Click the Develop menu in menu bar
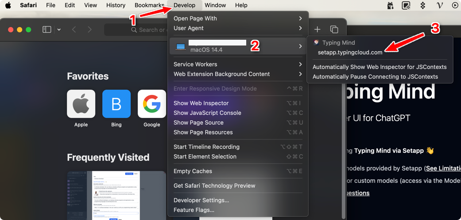 [x=184, y=5]
